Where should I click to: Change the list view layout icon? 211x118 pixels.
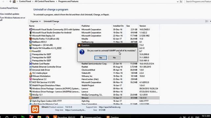coord(207,21)
